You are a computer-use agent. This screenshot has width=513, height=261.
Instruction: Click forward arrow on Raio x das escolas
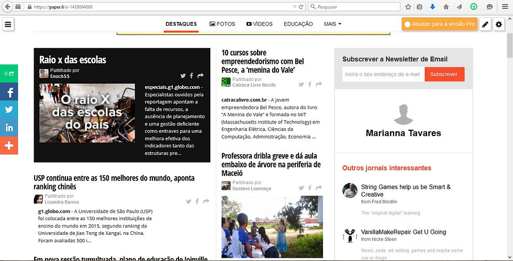pyautogui.click(x=200, y=75)
